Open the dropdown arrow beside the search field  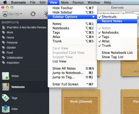point(123,14)
